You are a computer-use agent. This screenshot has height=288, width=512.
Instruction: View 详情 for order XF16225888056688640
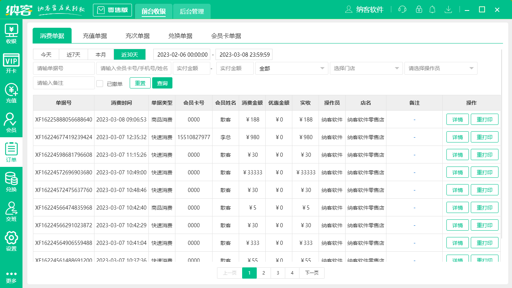(x=457, y=119)
